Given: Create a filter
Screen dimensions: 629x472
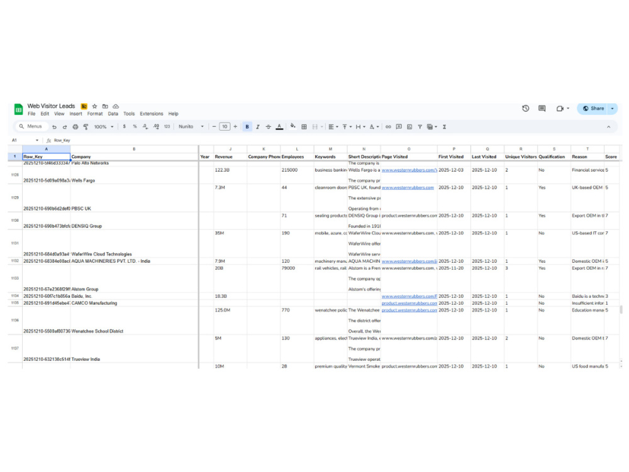Looking at the screenshot, I should point(420,126).
